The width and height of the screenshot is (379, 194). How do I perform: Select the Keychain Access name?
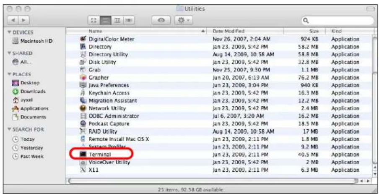tap(109, 93)
